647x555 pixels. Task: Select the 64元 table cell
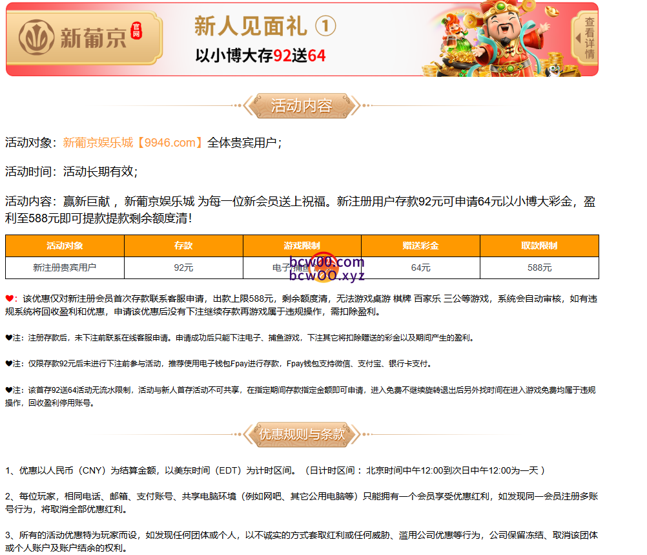tap(420, 267)
